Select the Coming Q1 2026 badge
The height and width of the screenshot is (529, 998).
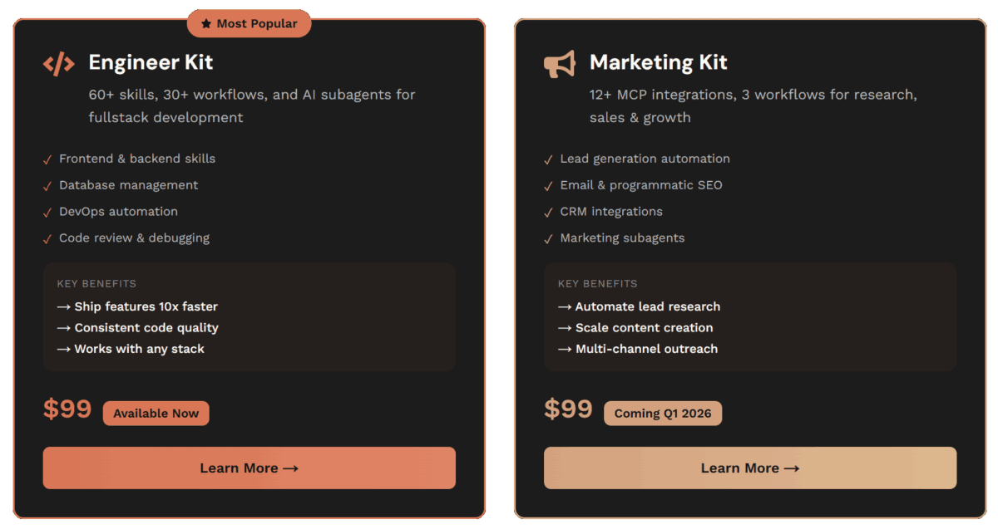pos(663,414)
